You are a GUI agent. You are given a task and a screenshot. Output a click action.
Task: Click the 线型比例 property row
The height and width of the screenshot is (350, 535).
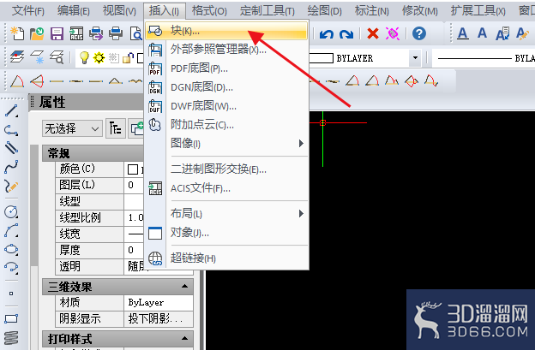99,217
